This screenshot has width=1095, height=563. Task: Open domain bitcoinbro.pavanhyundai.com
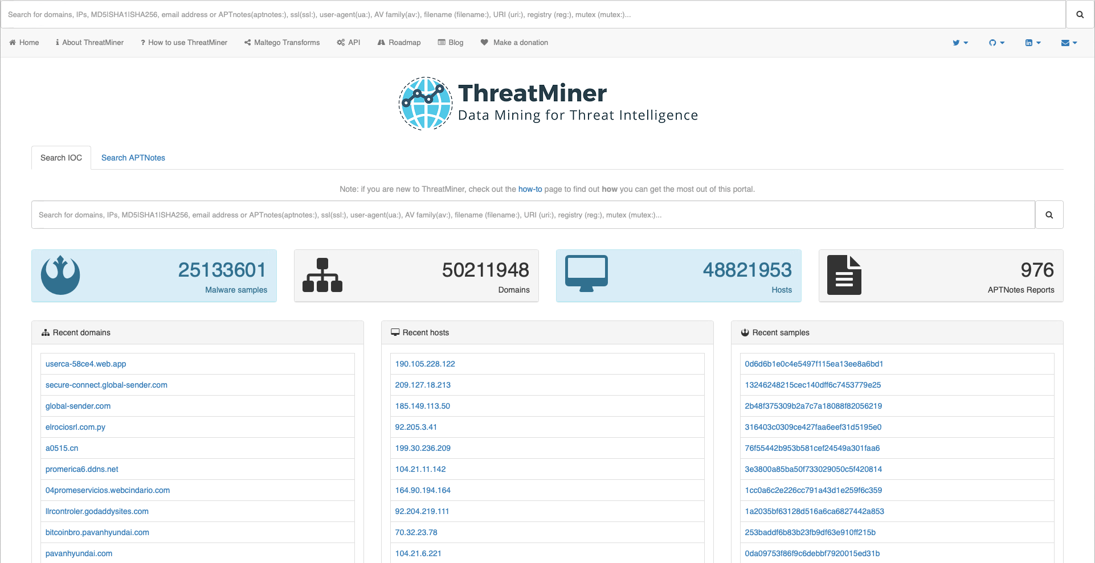point(97,532)
